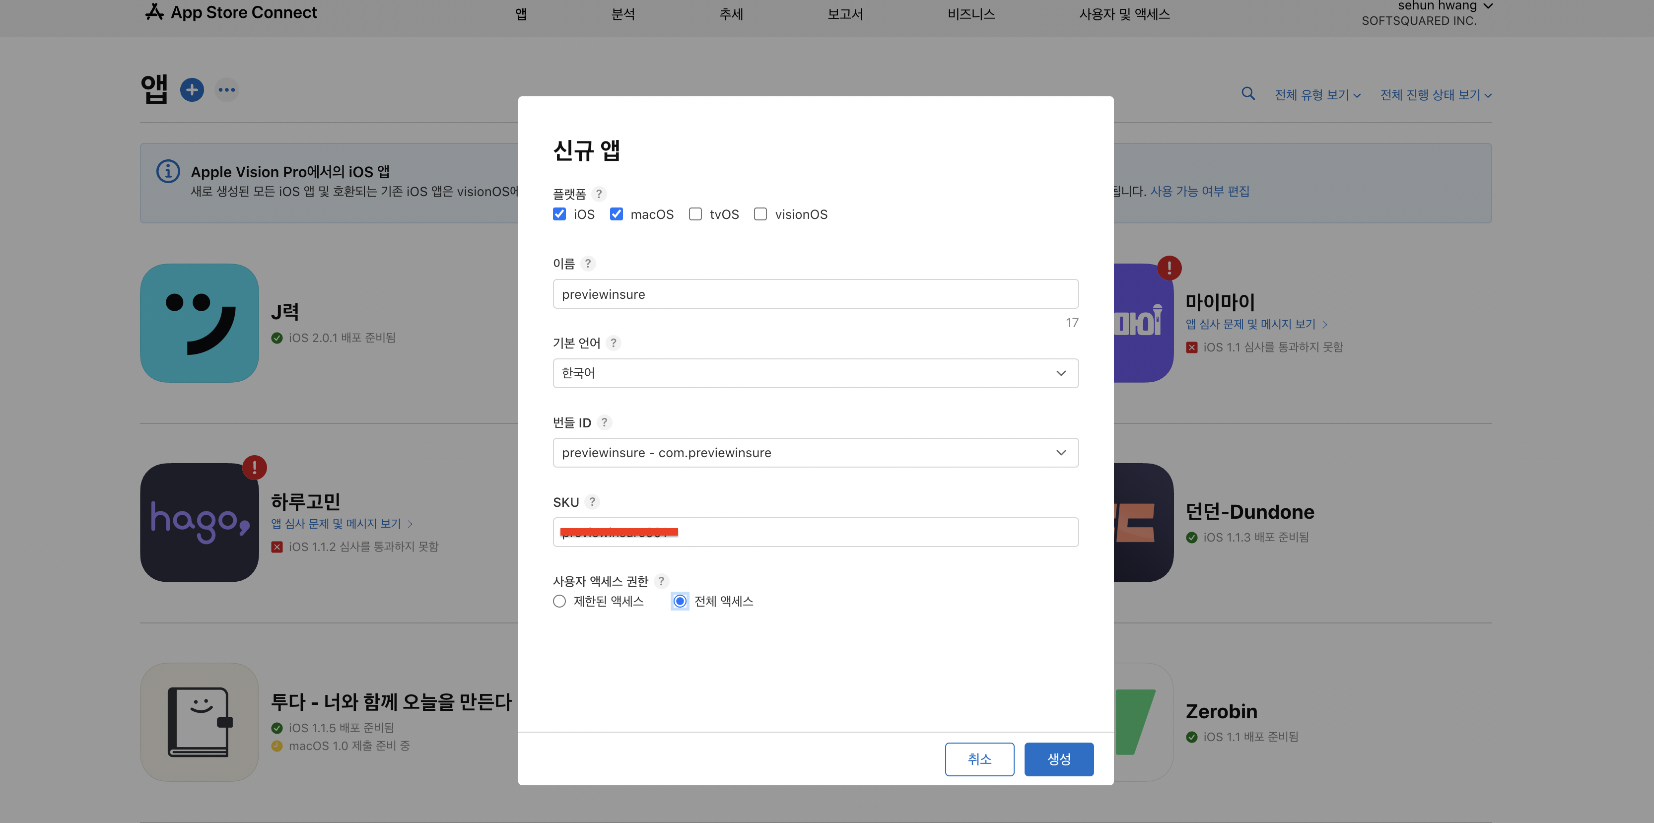The width and height of the screenshot is (1654, 823).
Task: Check the visionOS platform checkbox
Action: (x=760, y=214)
